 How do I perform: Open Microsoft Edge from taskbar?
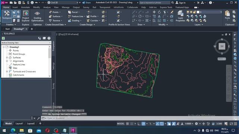point(13,130)
